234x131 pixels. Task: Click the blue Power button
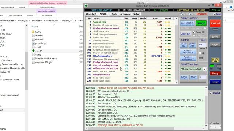coord(215,82)
